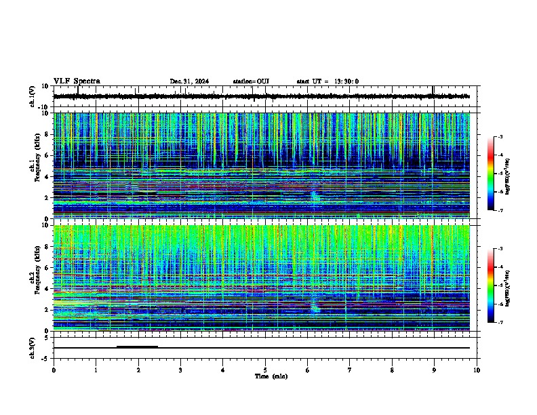The width and height of the screenshot is (537, 415).
Task: Select the "Dec. 31, 2024" date text
Action: point(189,81)
